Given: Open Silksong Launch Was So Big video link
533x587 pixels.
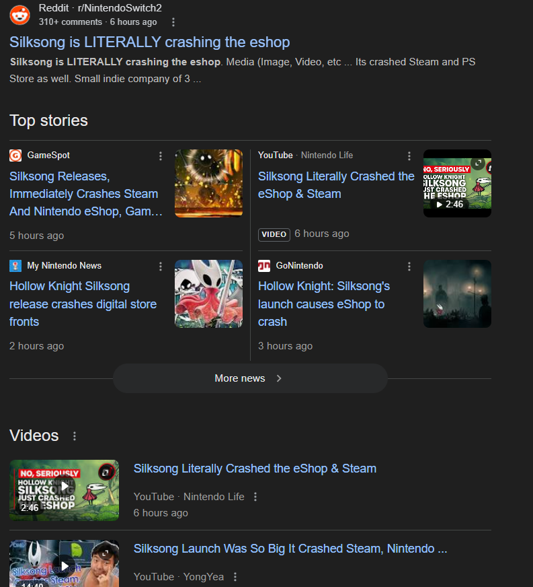Looking at the screenshot, I should click(290, 549).
